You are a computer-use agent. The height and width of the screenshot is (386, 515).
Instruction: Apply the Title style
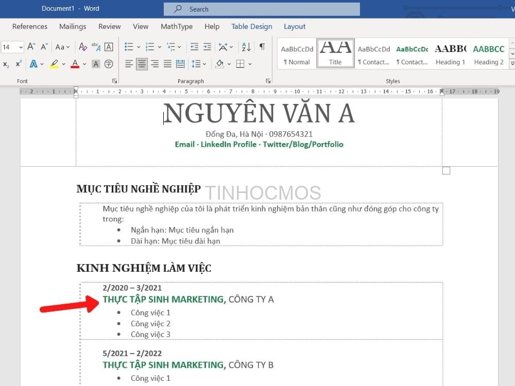coord(335,54)
